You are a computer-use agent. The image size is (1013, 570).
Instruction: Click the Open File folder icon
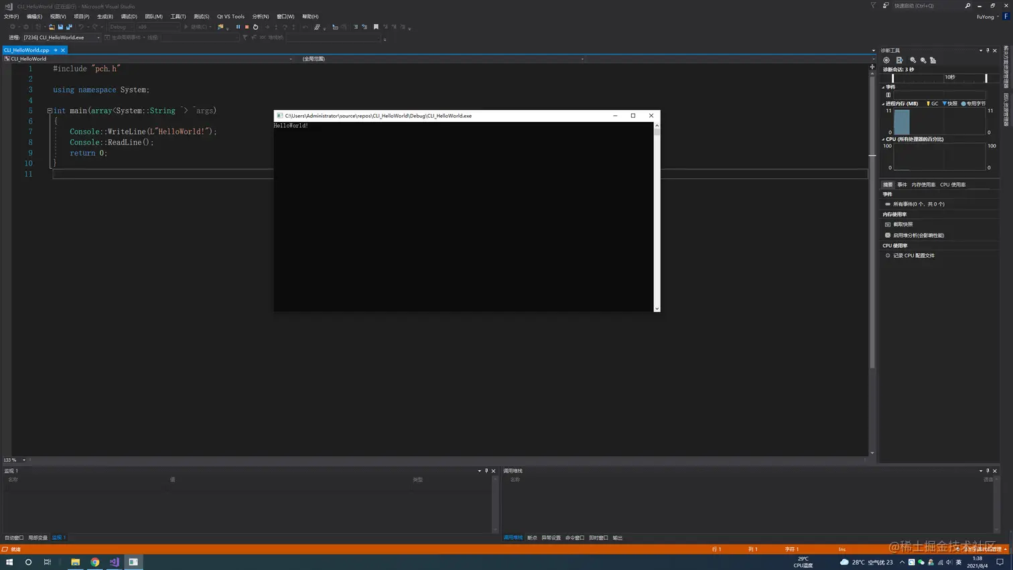coord(52,27)
